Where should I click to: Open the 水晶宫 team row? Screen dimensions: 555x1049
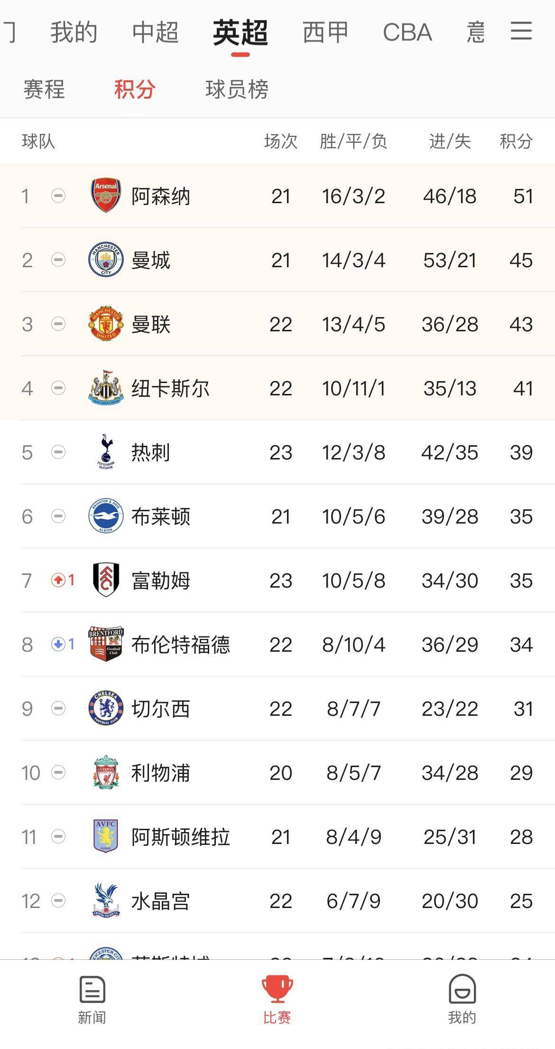point(277,900)
